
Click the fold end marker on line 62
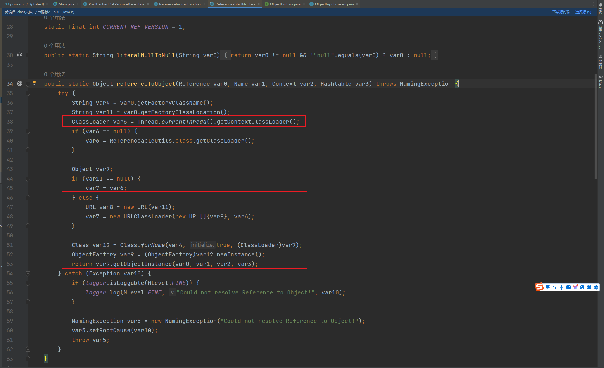coord(28,349)
